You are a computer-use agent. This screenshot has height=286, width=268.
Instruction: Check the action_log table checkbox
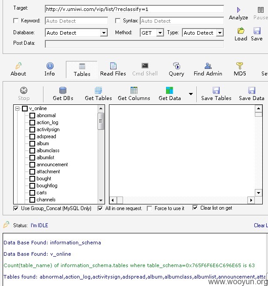click(x=33, y=122)
